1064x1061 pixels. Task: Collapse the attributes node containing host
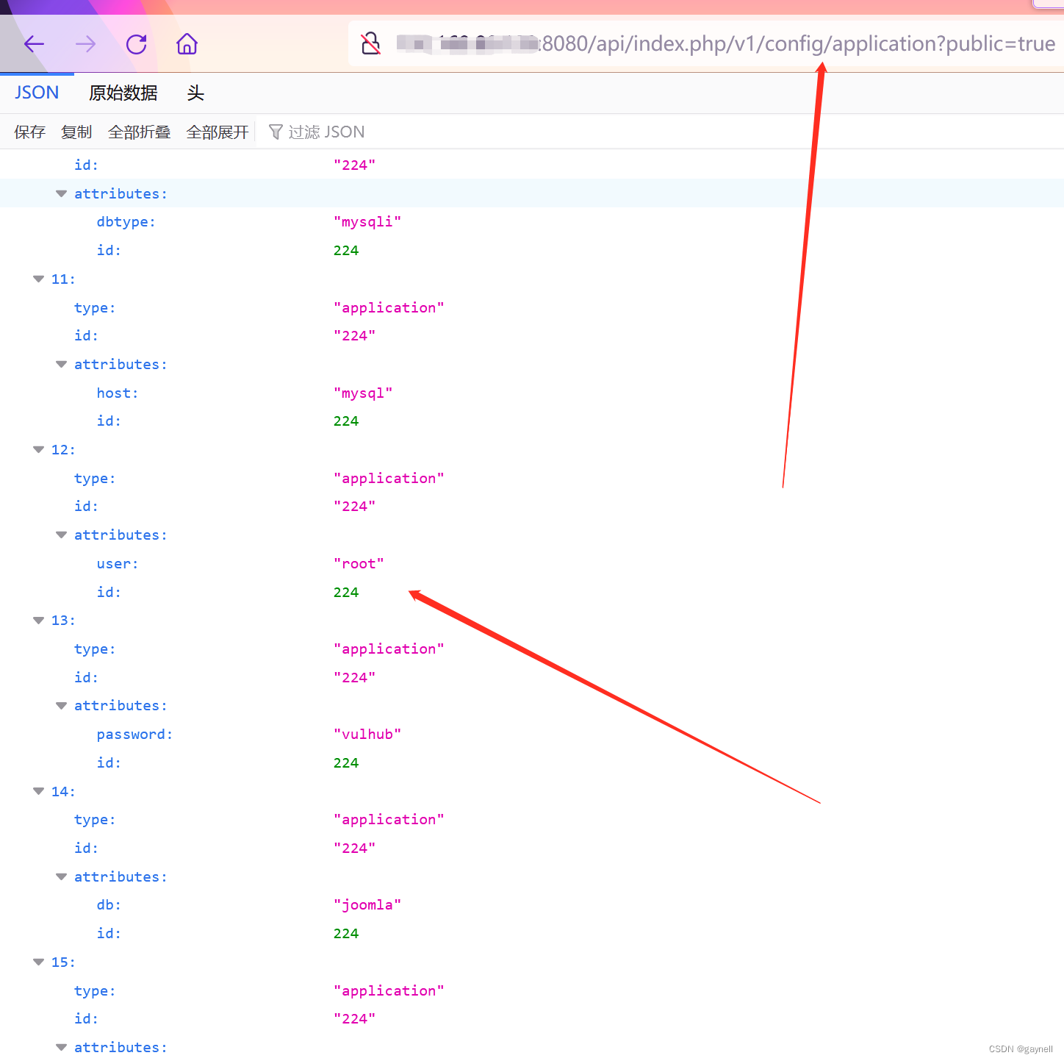coord(61,364)
